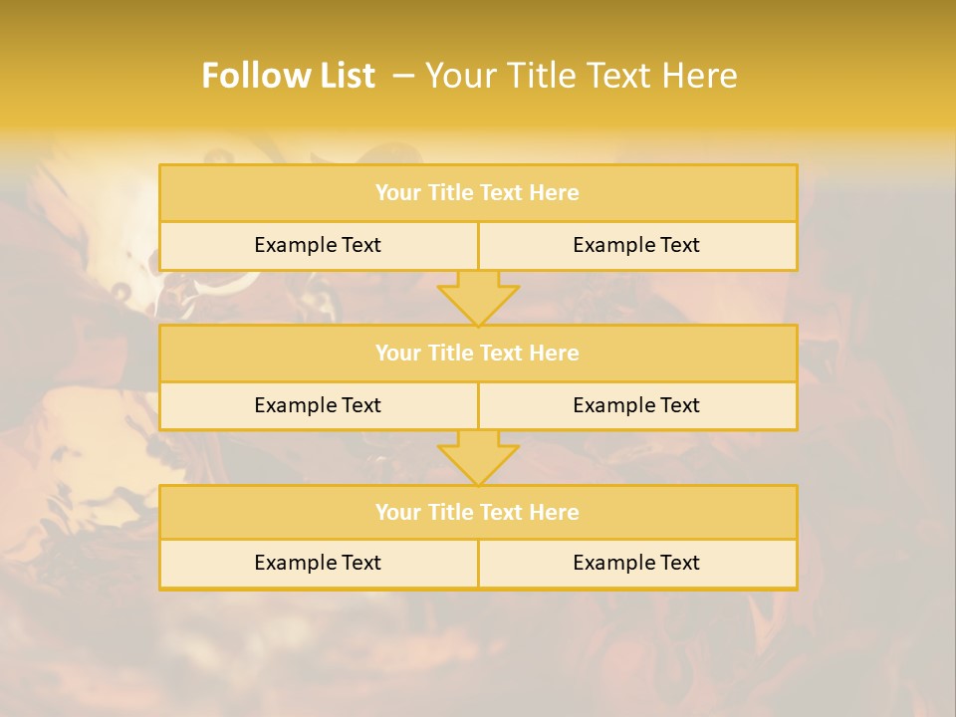Select the middle block's title header bar

coord(477,354)
